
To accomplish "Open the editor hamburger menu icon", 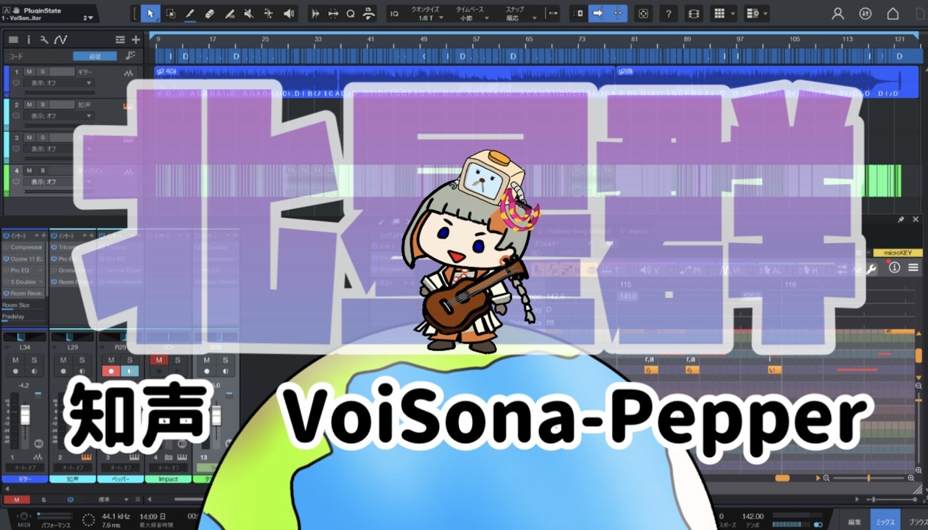I will [x=913, y=268].
